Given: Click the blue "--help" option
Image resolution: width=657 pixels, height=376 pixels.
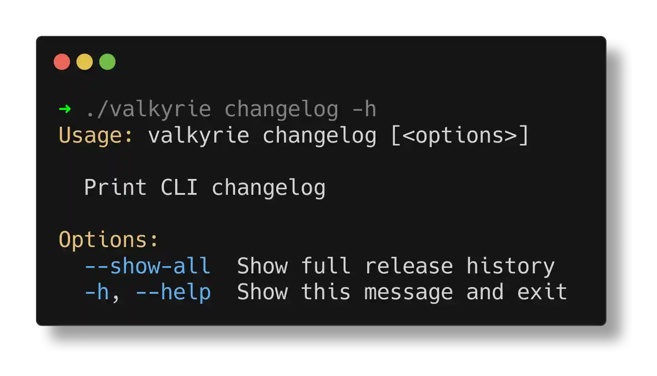Looking at the screenshot, I should 173,292.
